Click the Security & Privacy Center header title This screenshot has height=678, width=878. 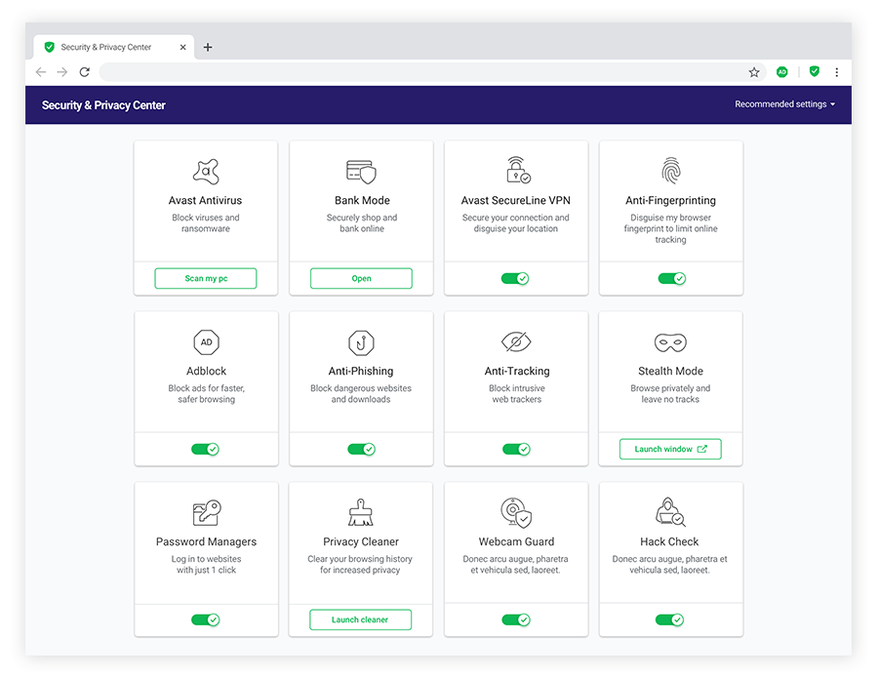click(x=103, y=105)
